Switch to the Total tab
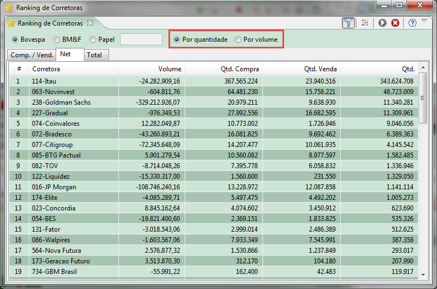This screenshot has width=437, height=289. (96, 55)
